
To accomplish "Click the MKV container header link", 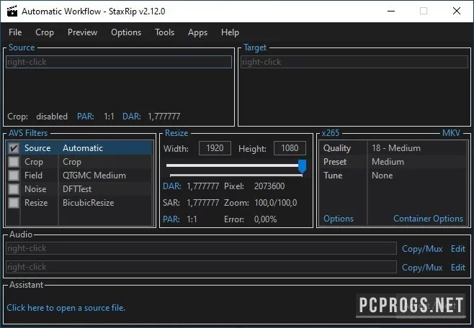I will click(x=452, y=133).
